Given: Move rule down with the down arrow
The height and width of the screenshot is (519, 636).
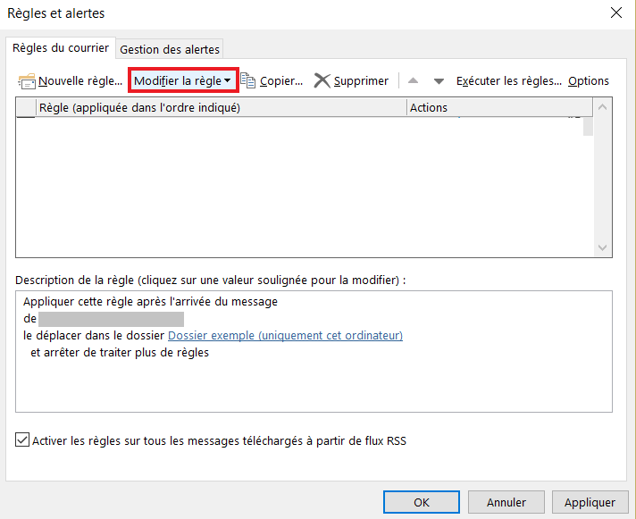Looking at the screenshot, I should [439, 81].
